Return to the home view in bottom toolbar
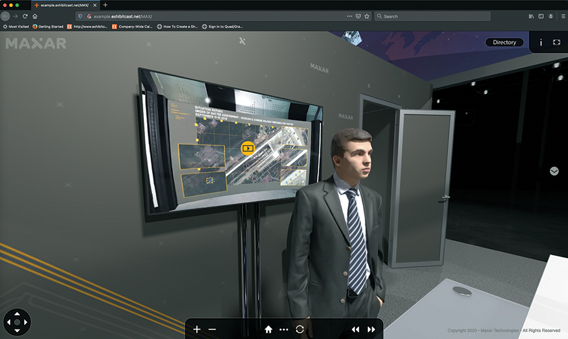The height and width of the screenshot is (339, 568). point(268,329)
